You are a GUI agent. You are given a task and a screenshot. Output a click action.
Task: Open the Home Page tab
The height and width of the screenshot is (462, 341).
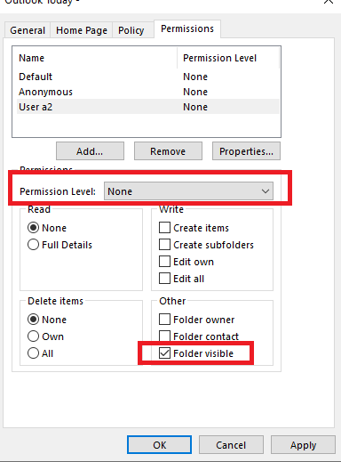coord(82,30)
